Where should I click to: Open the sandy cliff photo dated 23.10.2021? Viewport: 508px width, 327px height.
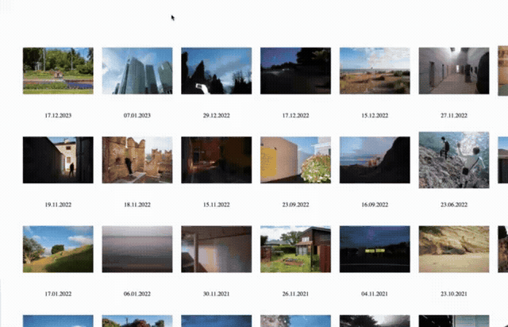(454, 249)
